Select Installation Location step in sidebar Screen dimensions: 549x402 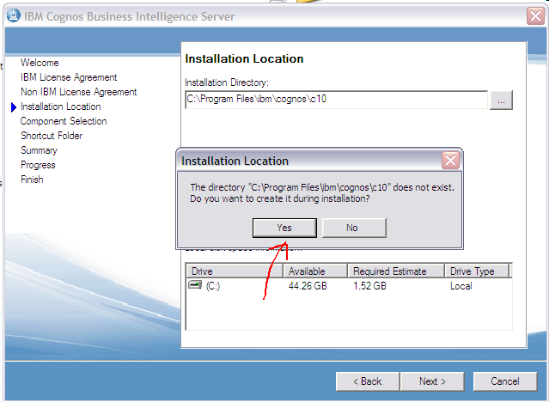pyautogui.click(x=61, y=107)
